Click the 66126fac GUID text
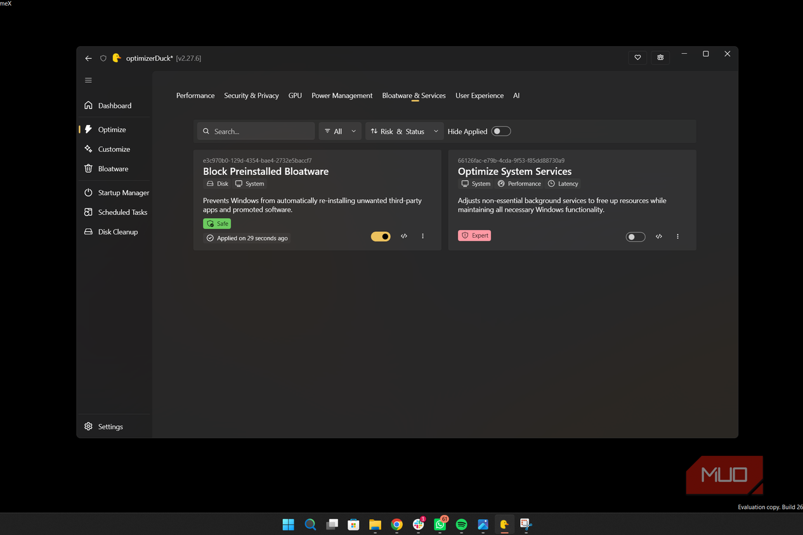The image size is (803, 535). (511, 161)
